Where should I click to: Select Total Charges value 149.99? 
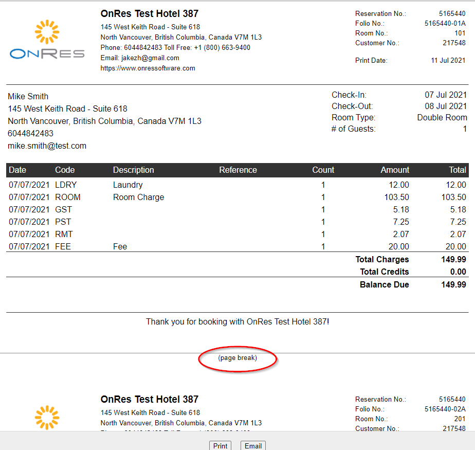[453, 259]
